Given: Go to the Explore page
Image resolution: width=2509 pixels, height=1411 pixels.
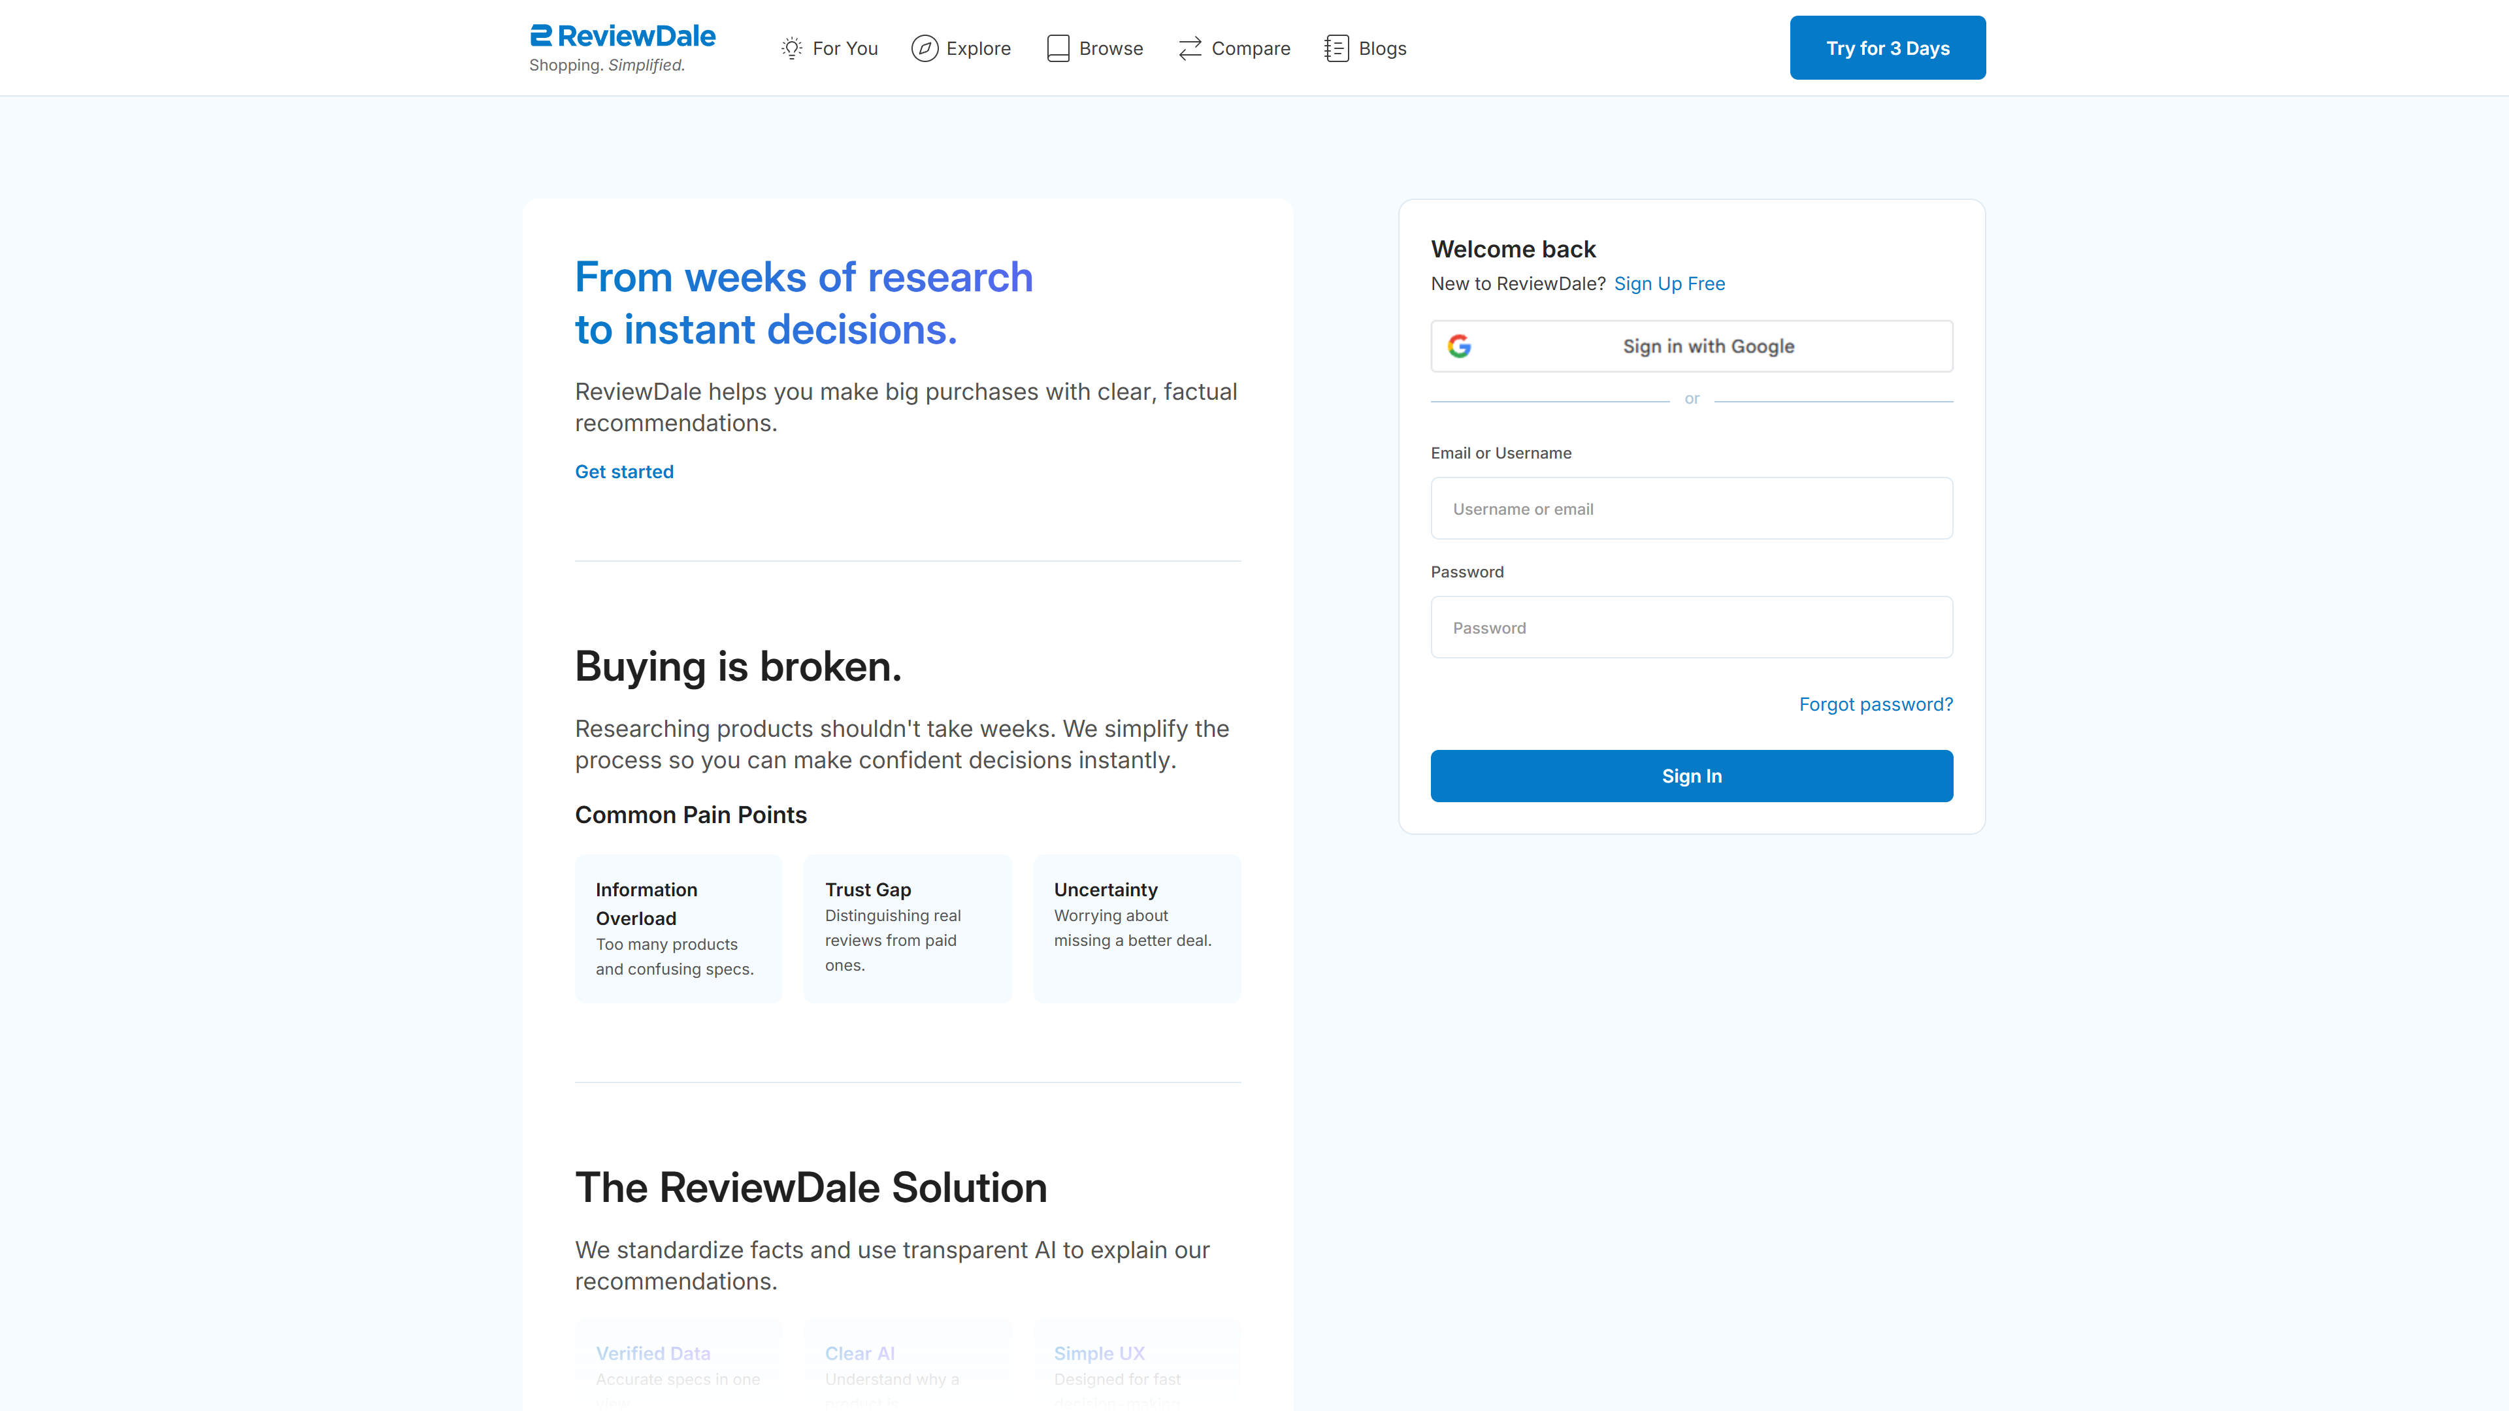Looking at the screenshot, I should point(978,48).
